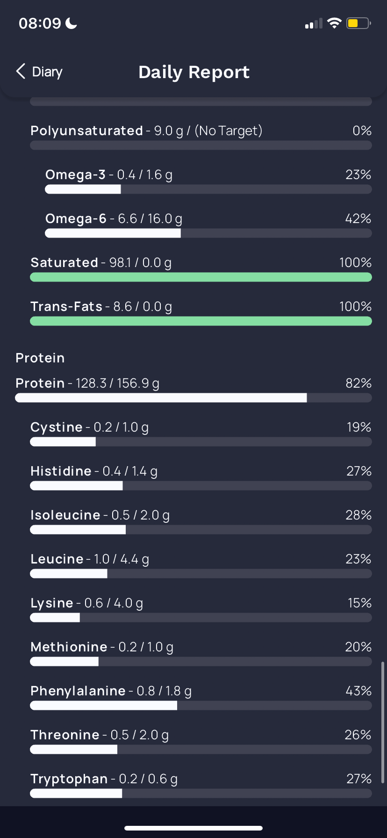Open the Cystine nutrient details
This screenshot has height=838, width=387.
pos(201,434)
